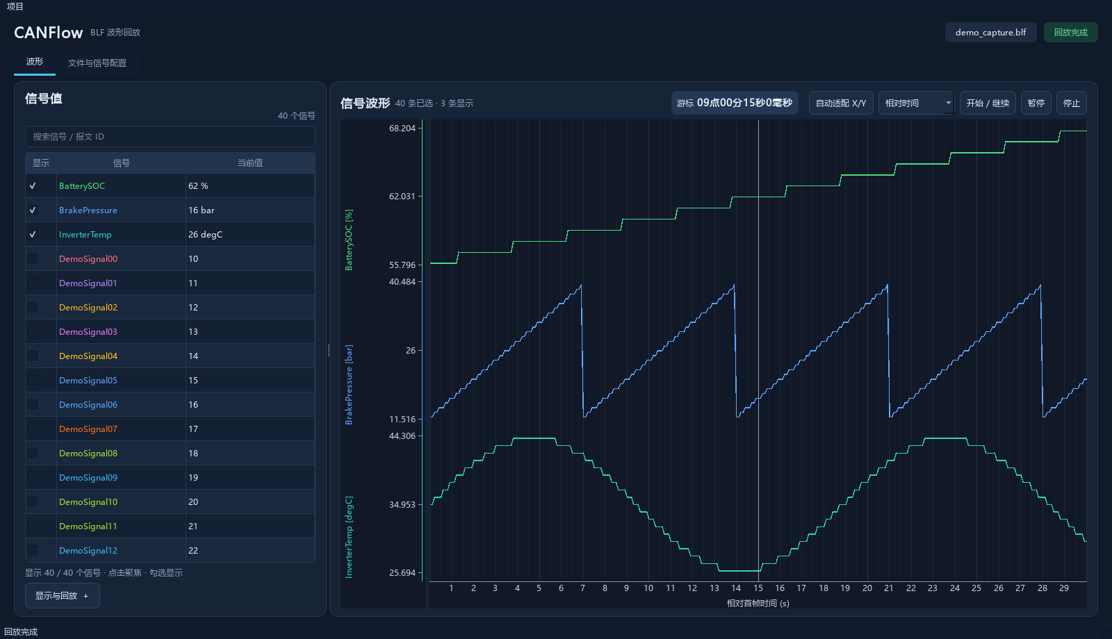1112x639 pixels.
Task: Pause playback with 暂停 button
Action: tap(1036, 103)
